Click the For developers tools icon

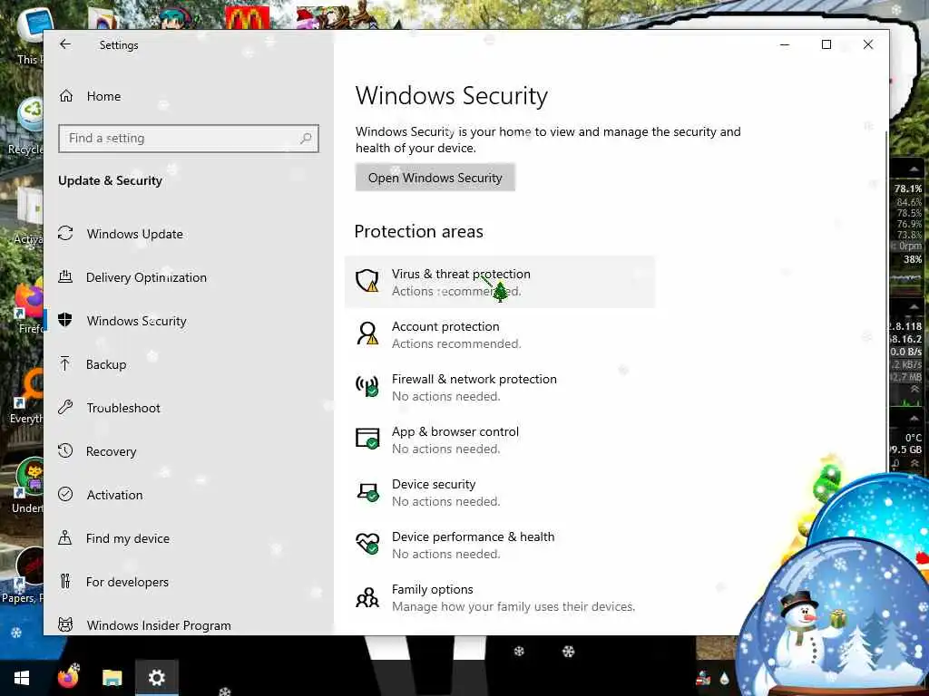coord(65,581)
